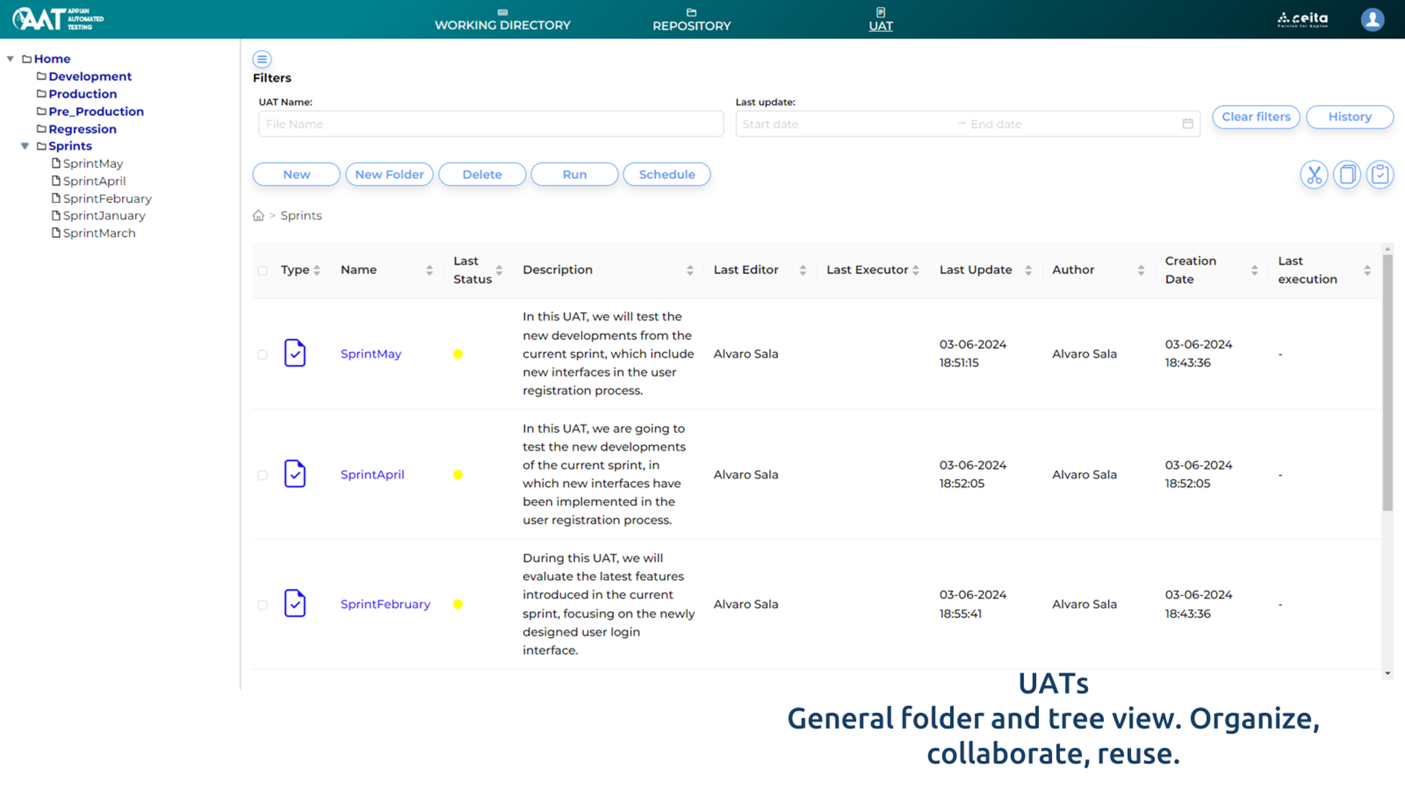The image size is (1405, 790).
Task: Click the Development folder icon in tree
Action: click(41, 76)
